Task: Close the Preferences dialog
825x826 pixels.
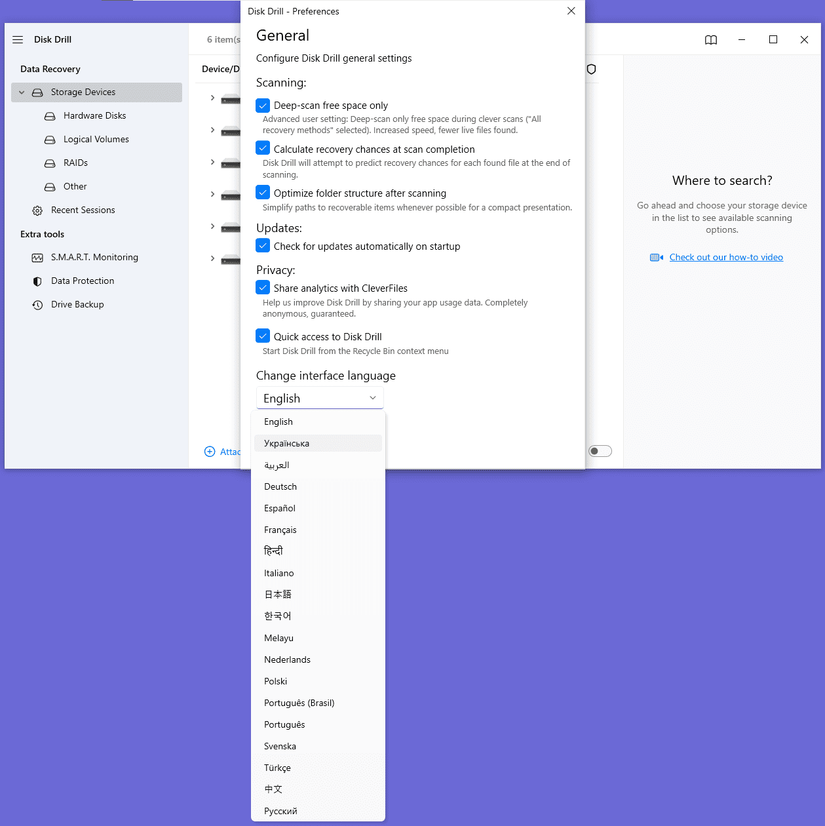Action: pyautogui.click(x=571, y=11)
